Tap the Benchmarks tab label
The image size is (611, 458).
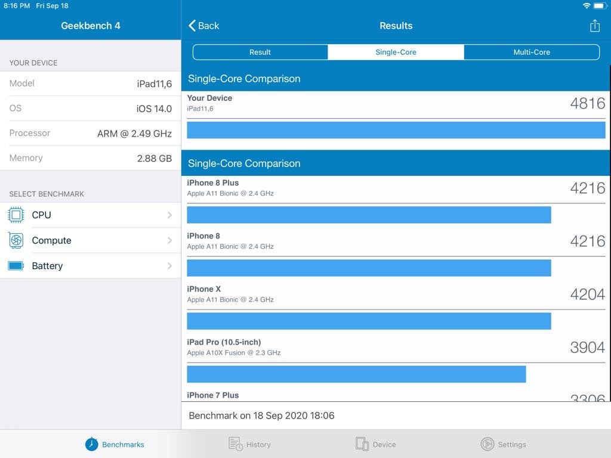pos(123,444)
